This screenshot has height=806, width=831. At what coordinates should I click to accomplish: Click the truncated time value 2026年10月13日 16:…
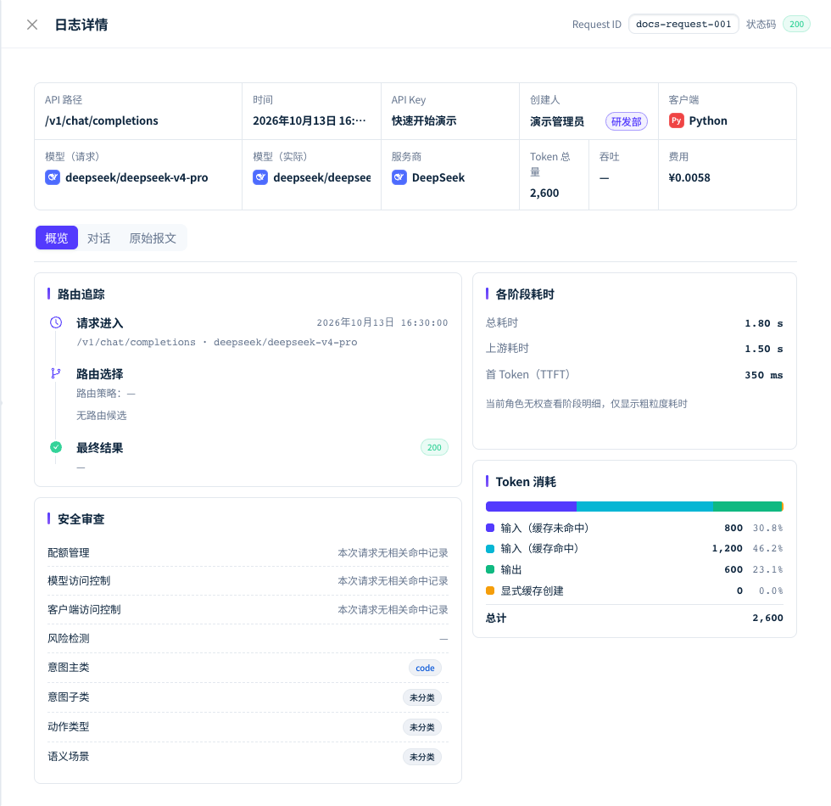pos(310,120)
